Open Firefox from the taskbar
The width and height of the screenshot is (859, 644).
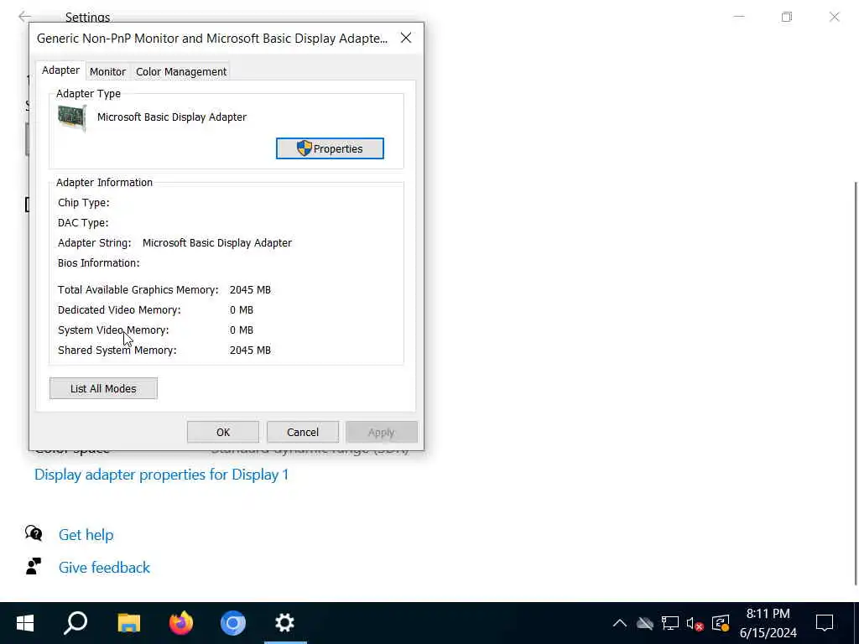pyautogui.click(x=181, y=623)
